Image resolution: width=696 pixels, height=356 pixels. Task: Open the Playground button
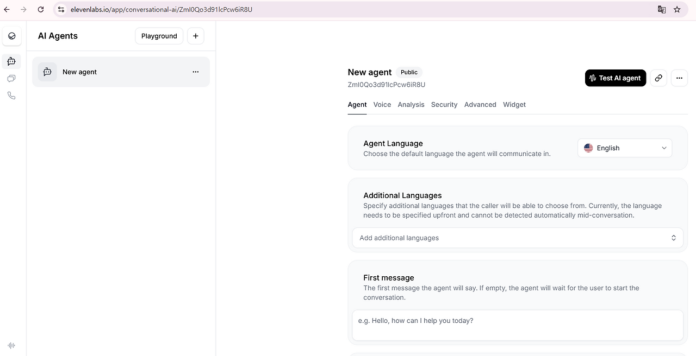click(159, 36)
